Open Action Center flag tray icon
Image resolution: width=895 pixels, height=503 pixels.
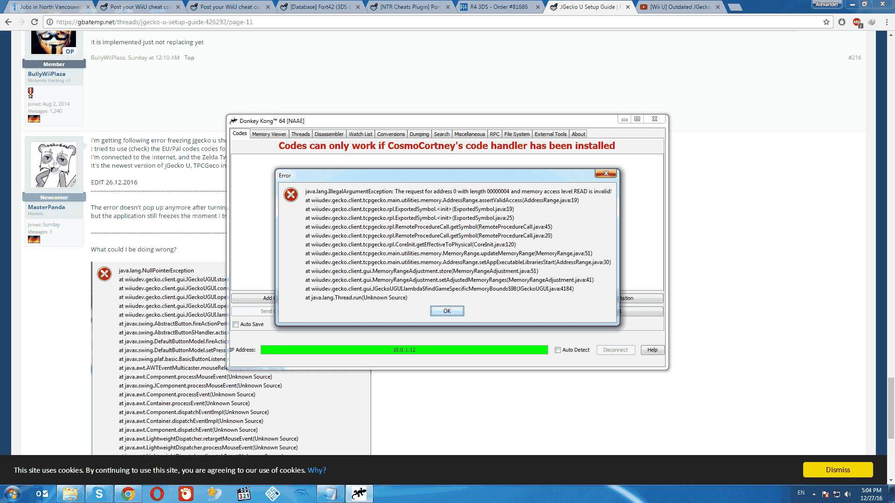tap(826, 494)
